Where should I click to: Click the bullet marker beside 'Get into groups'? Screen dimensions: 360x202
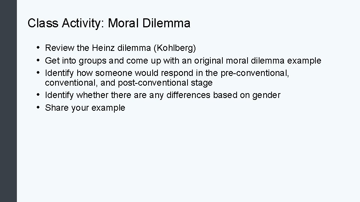[x=38, y=61]
